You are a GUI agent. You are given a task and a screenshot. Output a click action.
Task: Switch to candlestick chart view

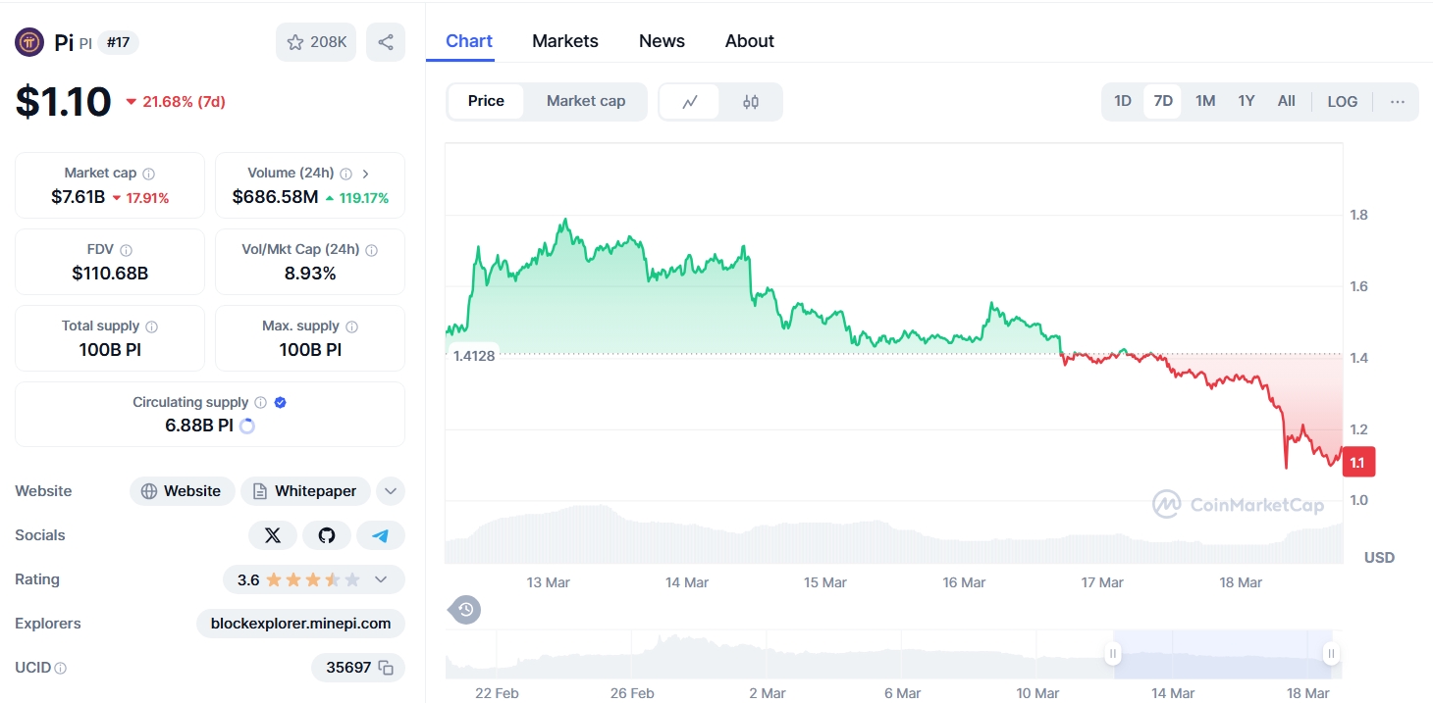tap(751, 101)
